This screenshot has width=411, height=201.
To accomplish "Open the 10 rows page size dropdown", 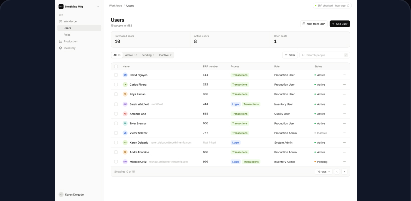I will (323, 172).
